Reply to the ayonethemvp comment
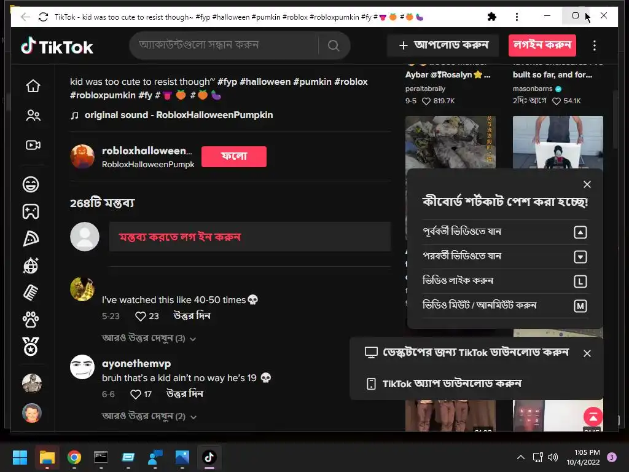629x472 pixels. (184, 394)
